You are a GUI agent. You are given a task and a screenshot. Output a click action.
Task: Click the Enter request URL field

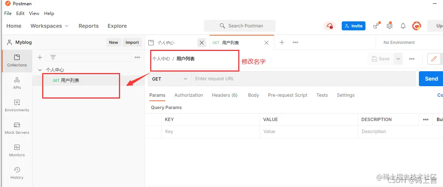click(303, 79)
